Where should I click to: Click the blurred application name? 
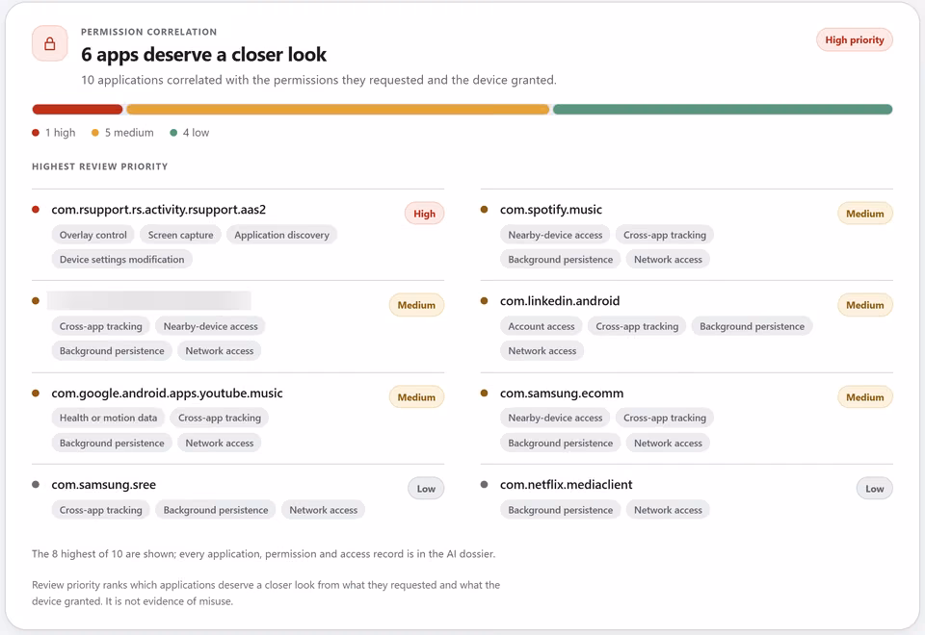pyautogui.click(x=149, y=300)
